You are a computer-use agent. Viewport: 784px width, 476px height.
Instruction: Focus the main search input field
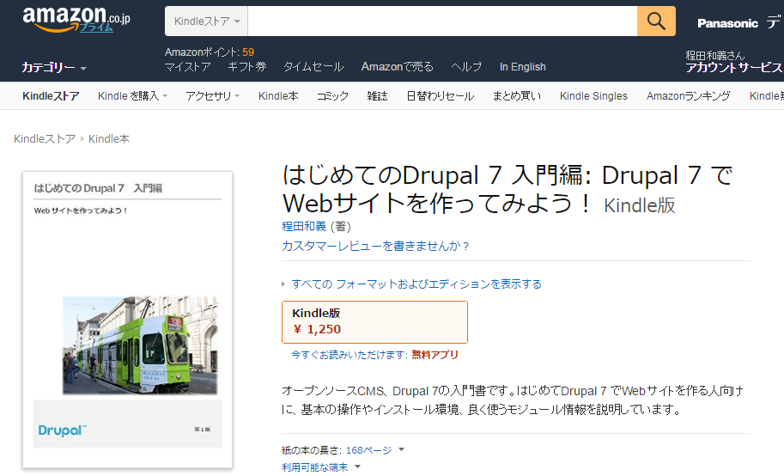[x=442, y=21]
